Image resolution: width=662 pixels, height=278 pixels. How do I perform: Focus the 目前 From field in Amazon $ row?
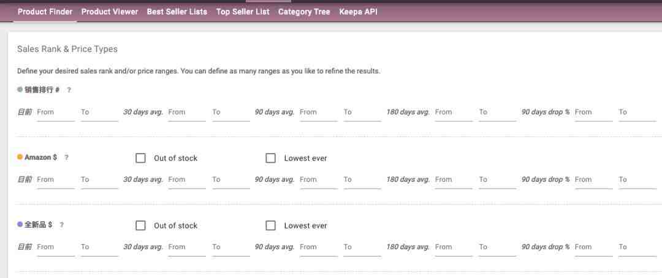tap(56, 180)
